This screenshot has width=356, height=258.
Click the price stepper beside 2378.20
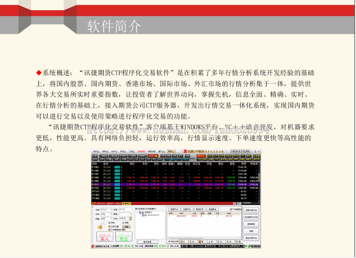[x=131, y=218]
